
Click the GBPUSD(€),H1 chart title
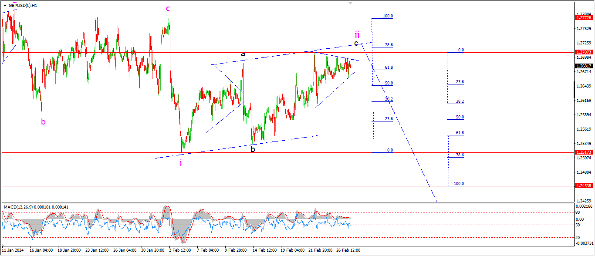[23, 6]
